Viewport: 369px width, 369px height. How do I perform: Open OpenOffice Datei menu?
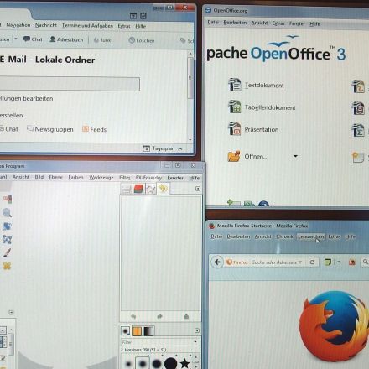click(213, 22)
